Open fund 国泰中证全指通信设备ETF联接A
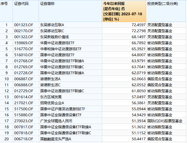This screenshot has width=187, height=143. (66, 127)
